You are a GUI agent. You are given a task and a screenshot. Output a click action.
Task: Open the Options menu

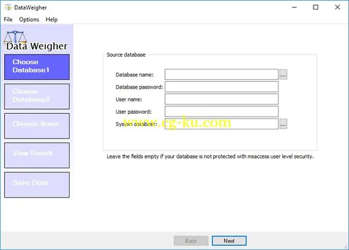coord(29,20)
